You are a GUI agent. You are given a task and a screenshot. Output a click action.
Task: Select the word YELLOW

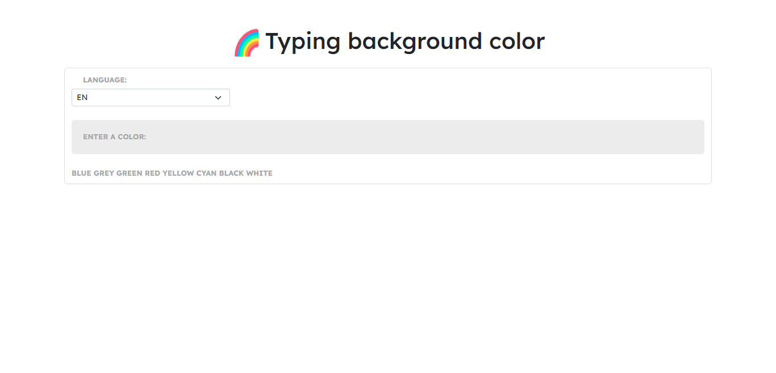(x=177, y=173)
